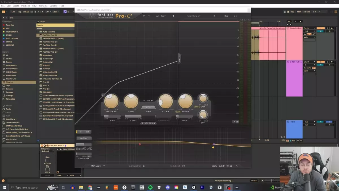Screen dimensions: 339x191
Task: Open the Create menu
Action: click(x=16, y=6)
